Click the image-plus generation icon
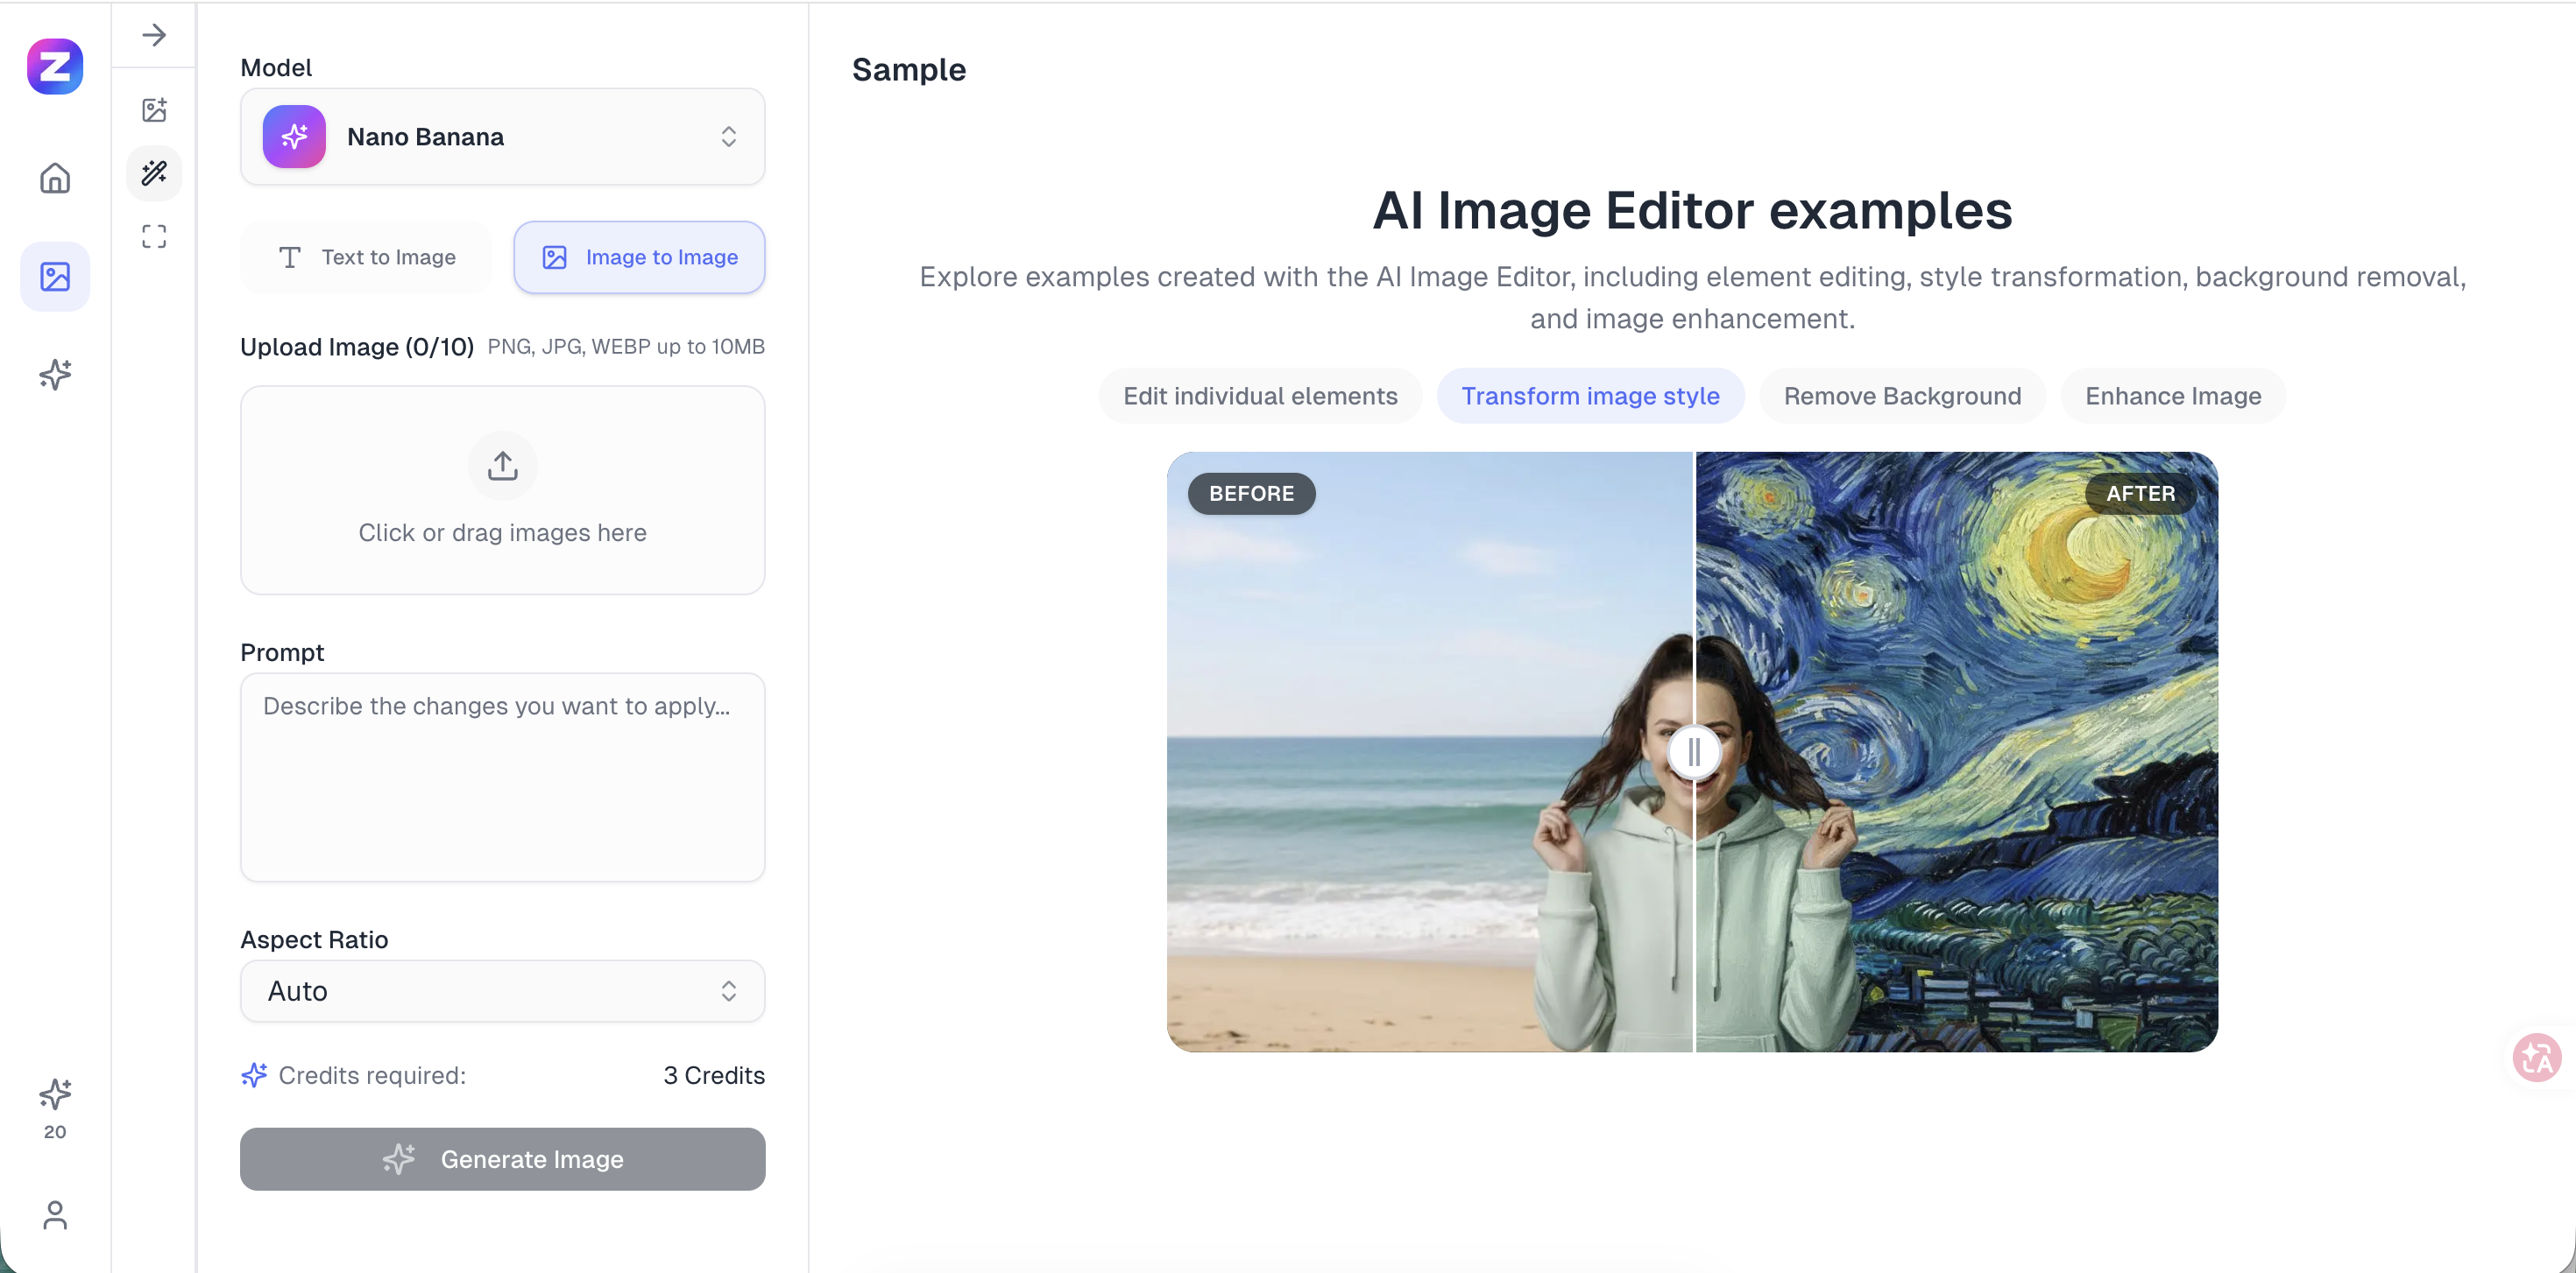The width and height of the screenshot is (2576, 1273). tap(154, 110)
